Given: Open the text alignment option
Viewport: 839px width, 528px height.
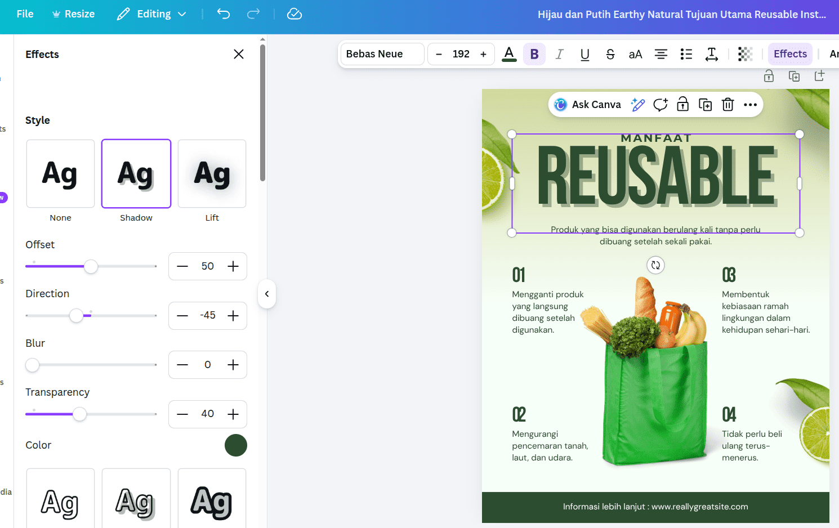Looking at the screenshot, I should [x=661, y=54].
